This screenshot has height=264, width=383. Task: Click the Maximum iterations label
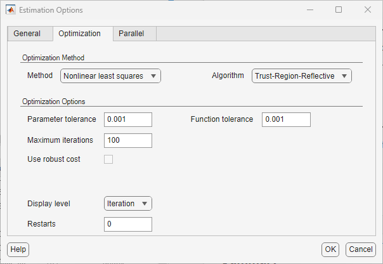click(x=60, y=140)
